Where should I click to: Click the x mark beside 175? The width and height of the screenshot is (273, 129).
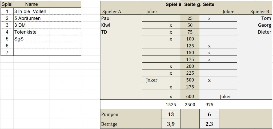click(x=209, y=60)
